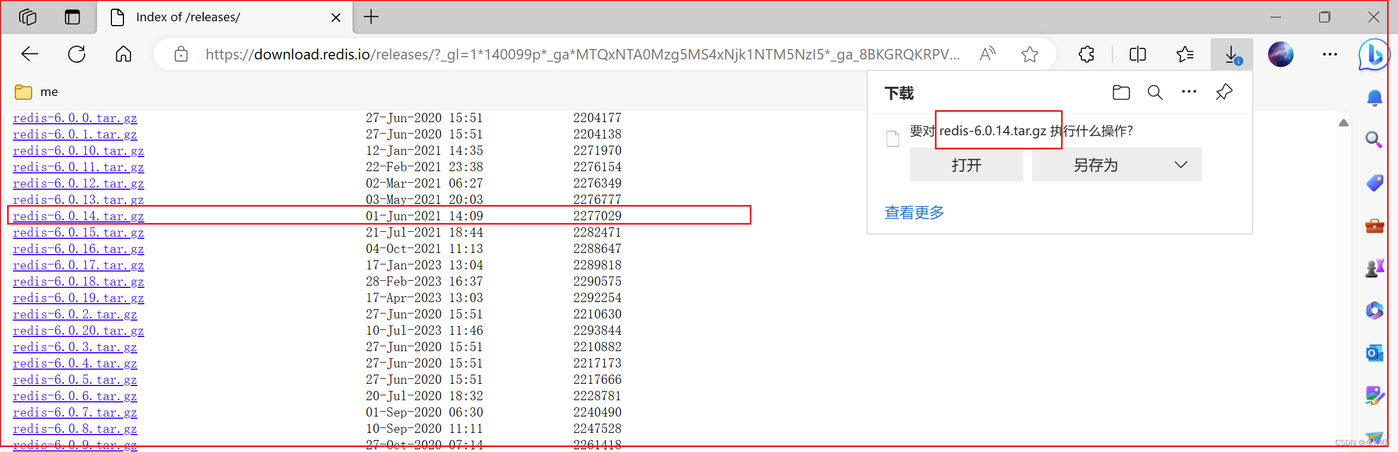Viewport: 1398px width, 452px height.
Task: Click the 查看更多 link
Action: (x=914, y=212)
